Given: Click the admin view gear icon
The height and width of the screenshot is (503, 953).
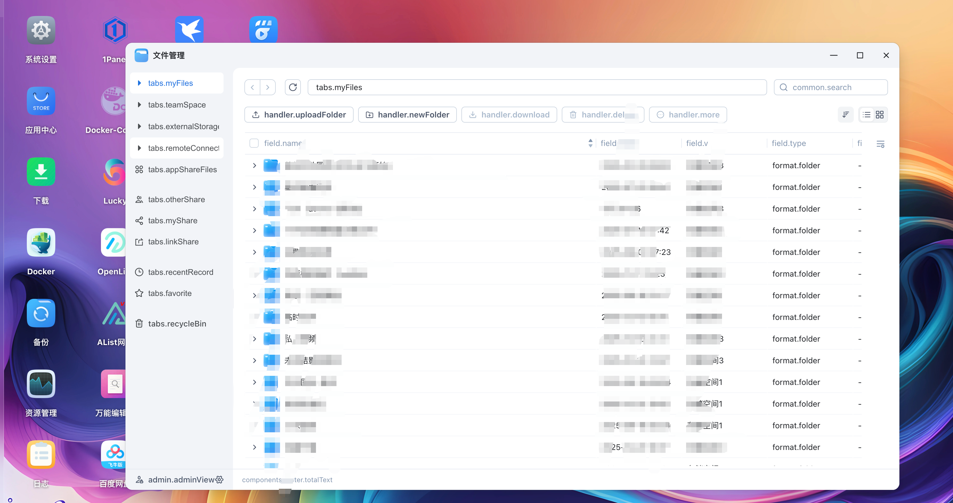Looking at the screenshot, I should [x=219, y=480].
